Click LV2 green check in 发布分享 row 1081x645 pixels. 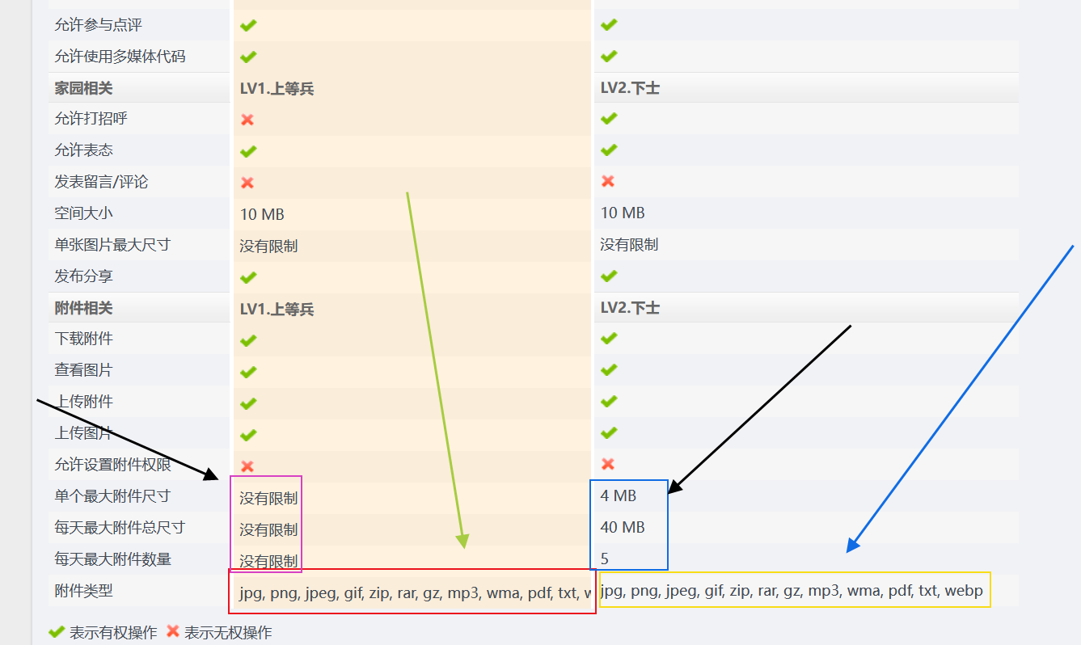609,276
